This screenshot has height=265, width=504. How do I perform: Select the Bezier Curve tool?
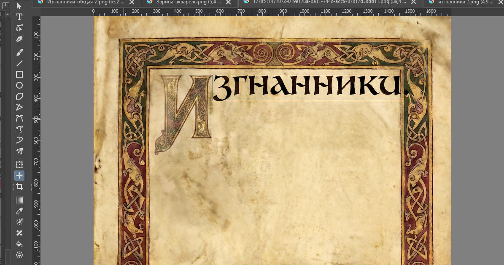(19, 118)
